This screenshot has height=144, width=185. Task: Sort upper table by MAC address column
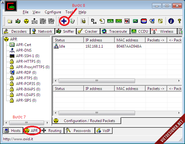click(x=130, y=40)
